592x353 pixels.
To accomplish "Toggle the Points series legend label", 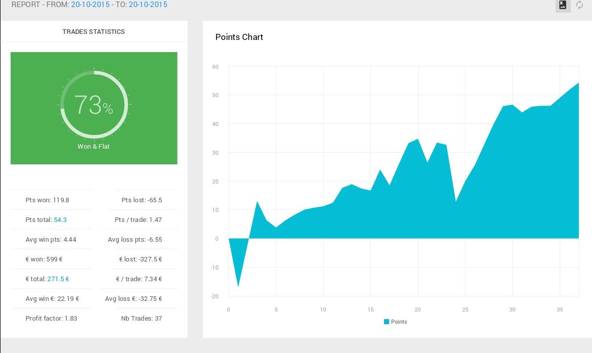I will [399, 322].
